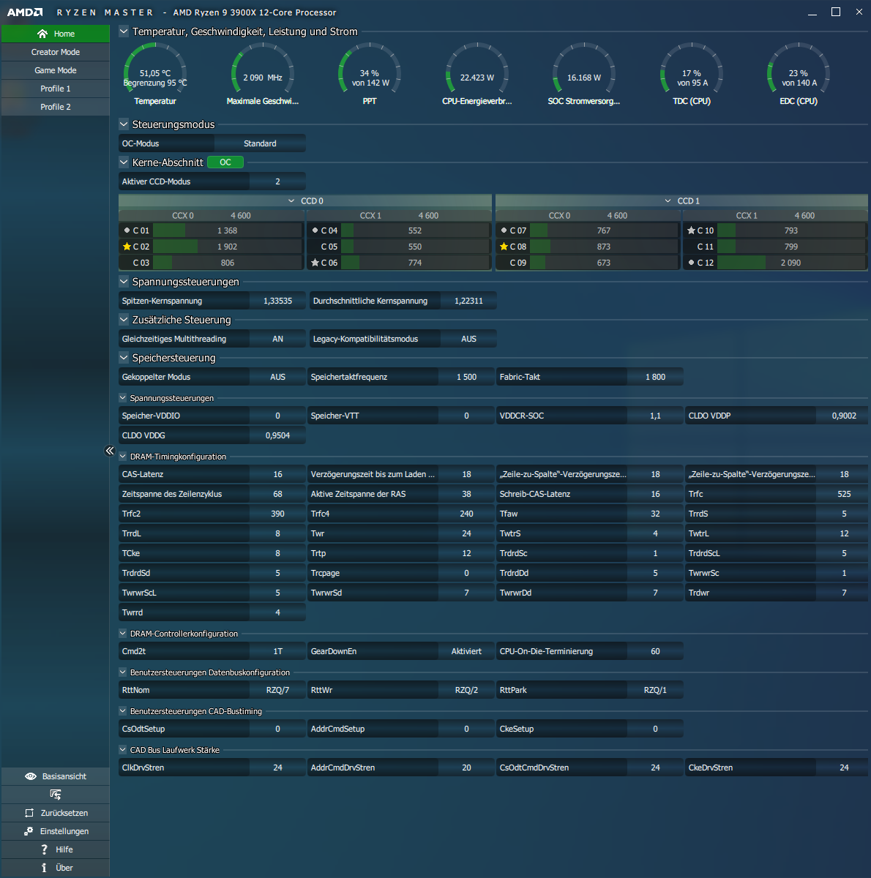
Task: Toggle Gleichzeitiges Multithreading value AN
Action: pos(277,339)
